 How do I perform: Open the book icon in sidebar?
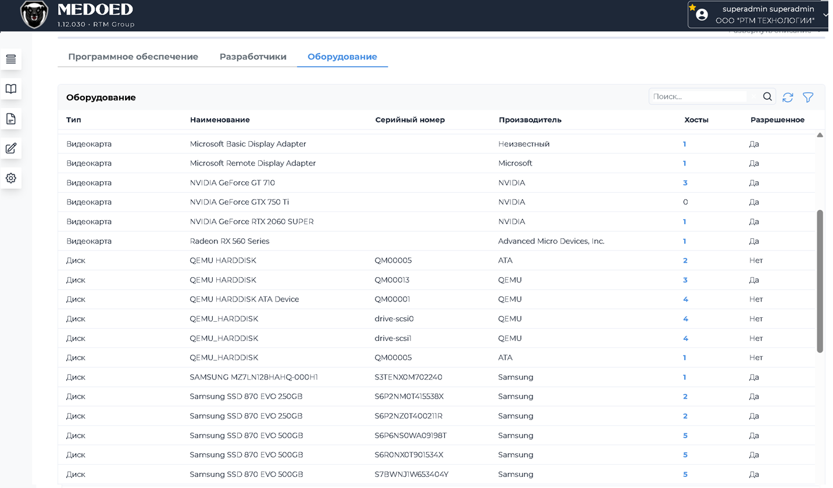click(x=10, y=89)
